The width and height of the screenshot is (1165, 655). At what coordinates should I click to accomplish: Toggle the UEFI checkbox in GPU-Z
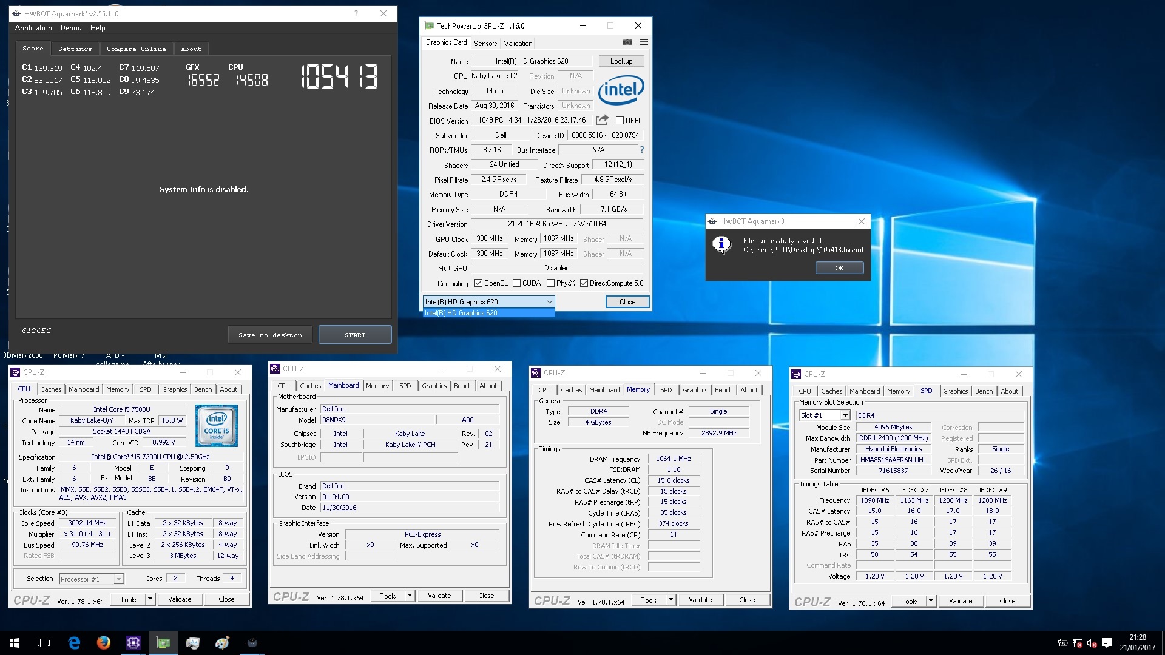coord(620,120)
